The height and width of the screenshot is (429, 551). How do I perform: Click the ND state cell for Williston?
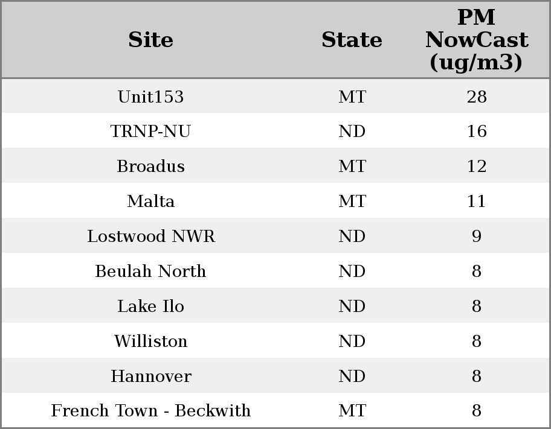tap(352, 342)
